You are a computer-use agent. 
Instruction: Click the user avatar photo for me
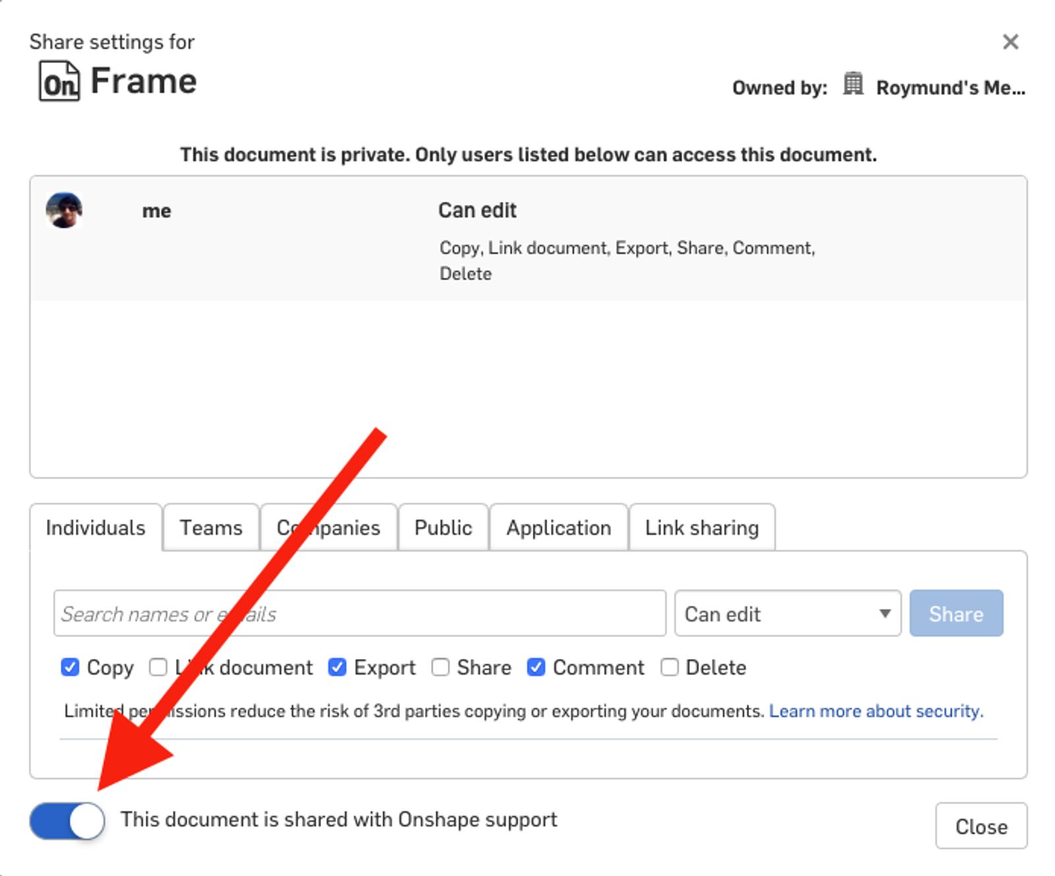64,210
